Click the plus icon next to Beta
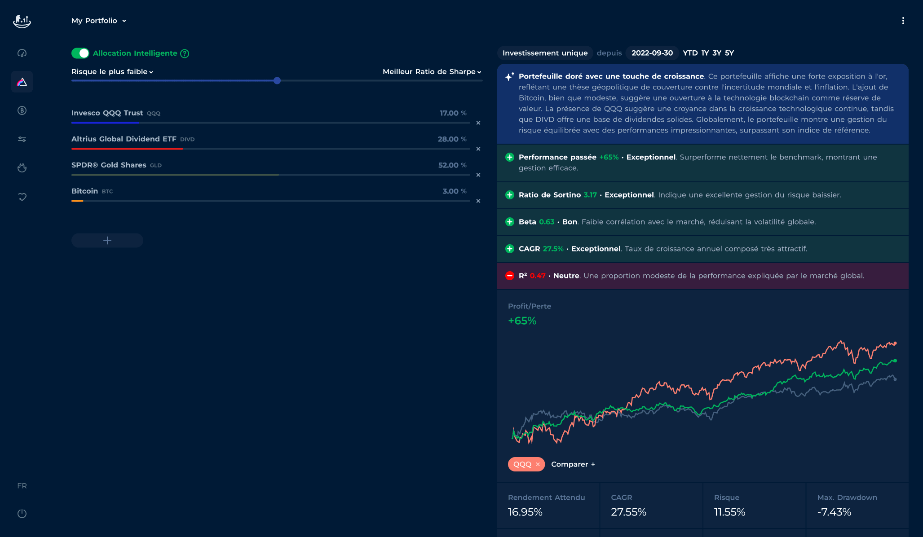 click(x=510, y=222)
